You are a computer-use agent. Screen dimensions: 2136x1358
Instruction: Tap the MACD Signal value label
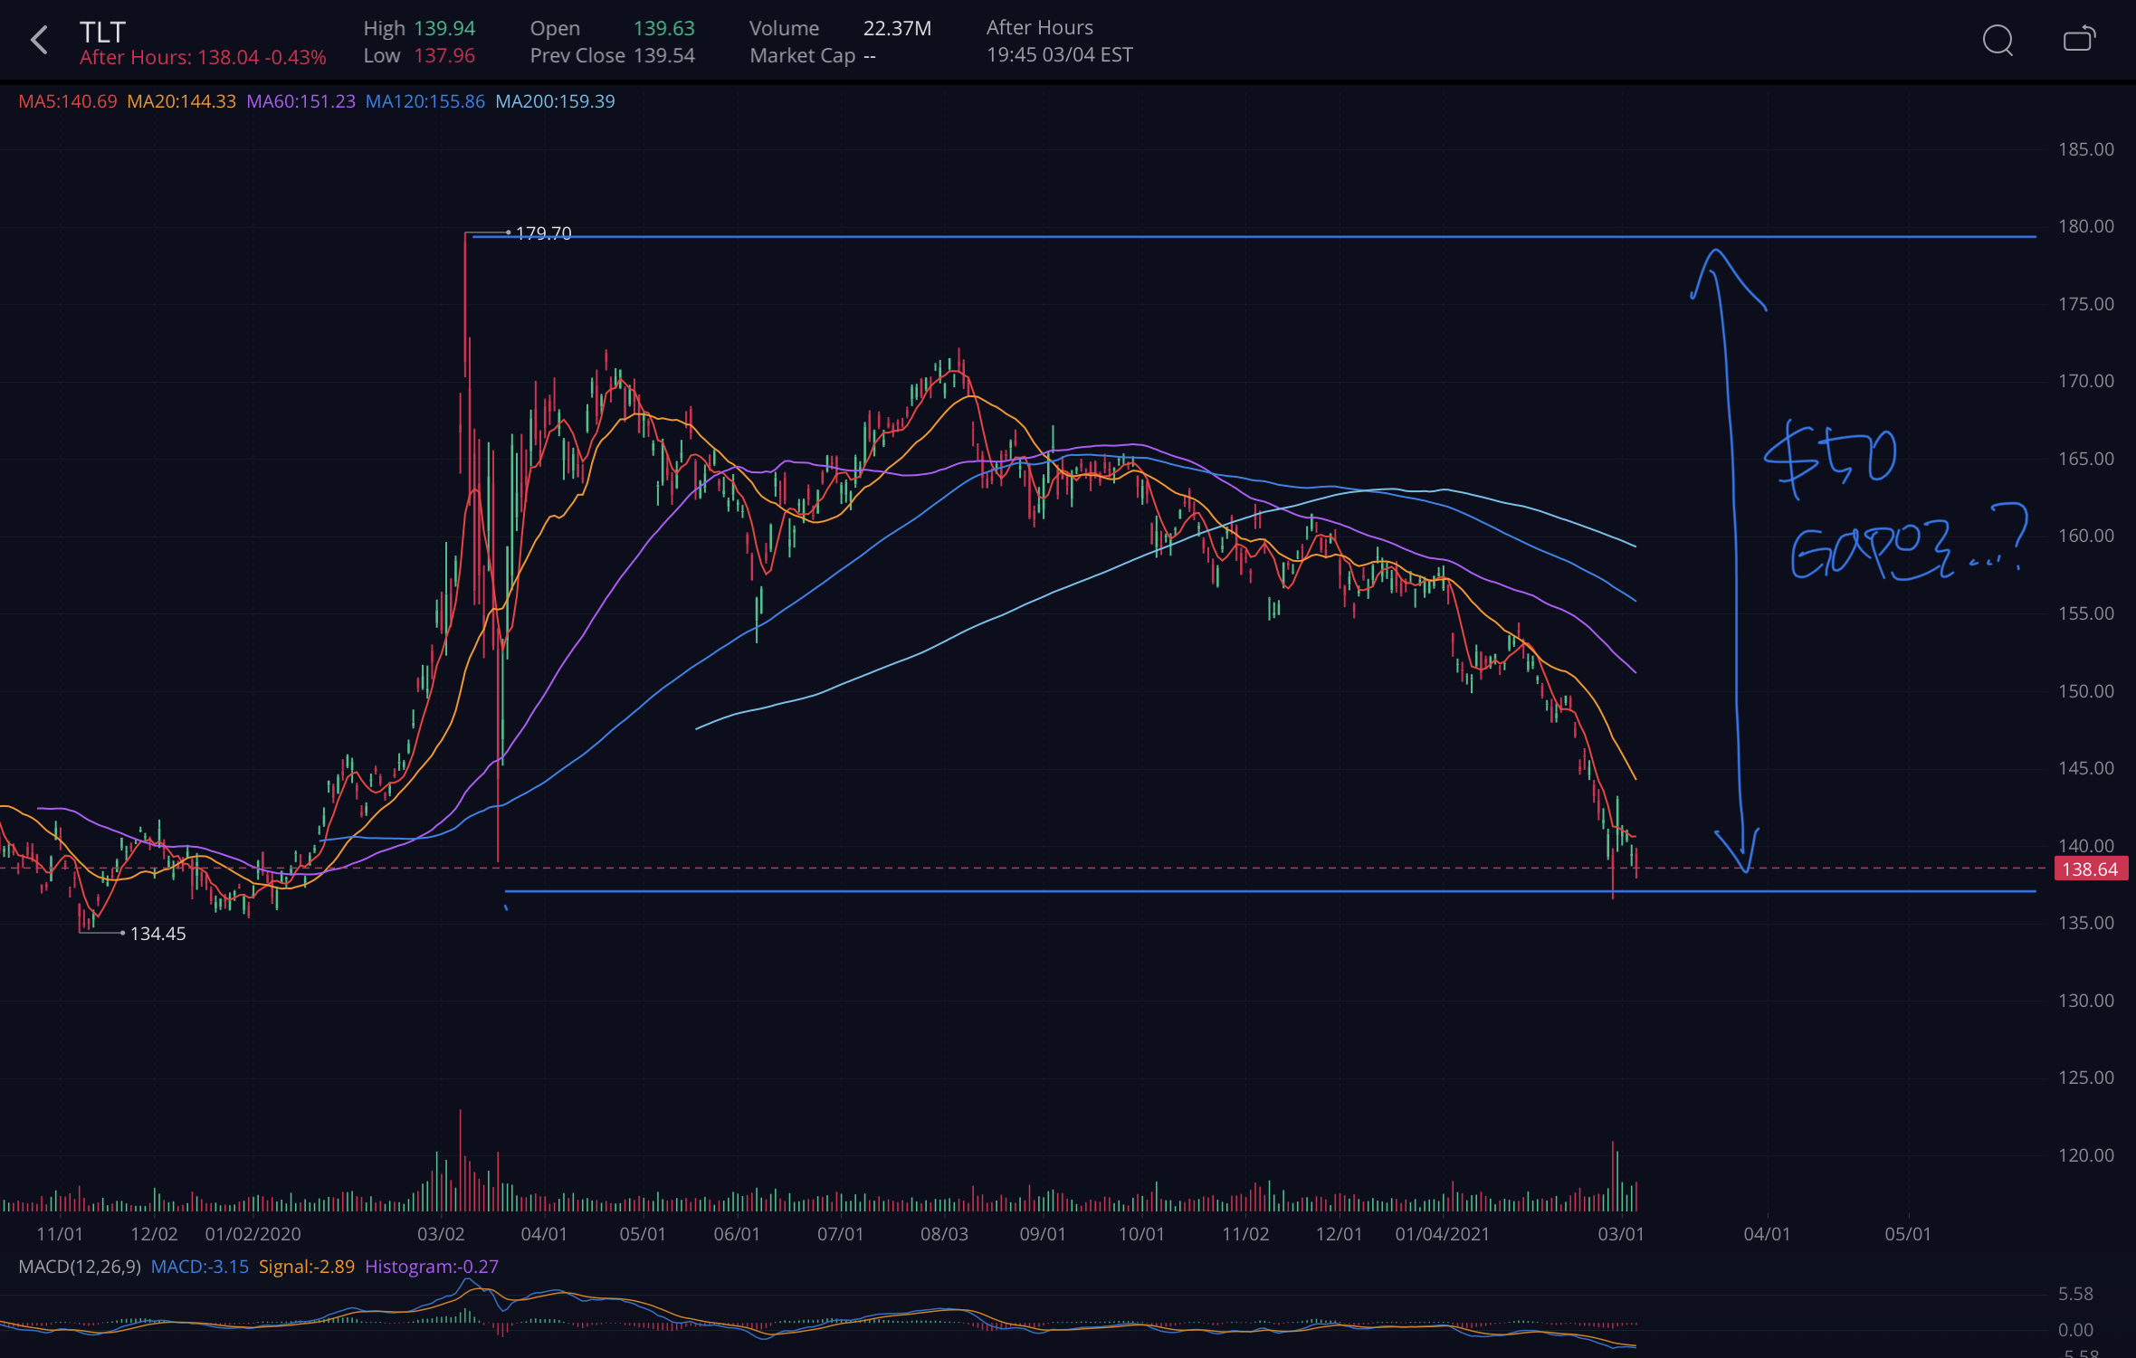click(306, 1267)
